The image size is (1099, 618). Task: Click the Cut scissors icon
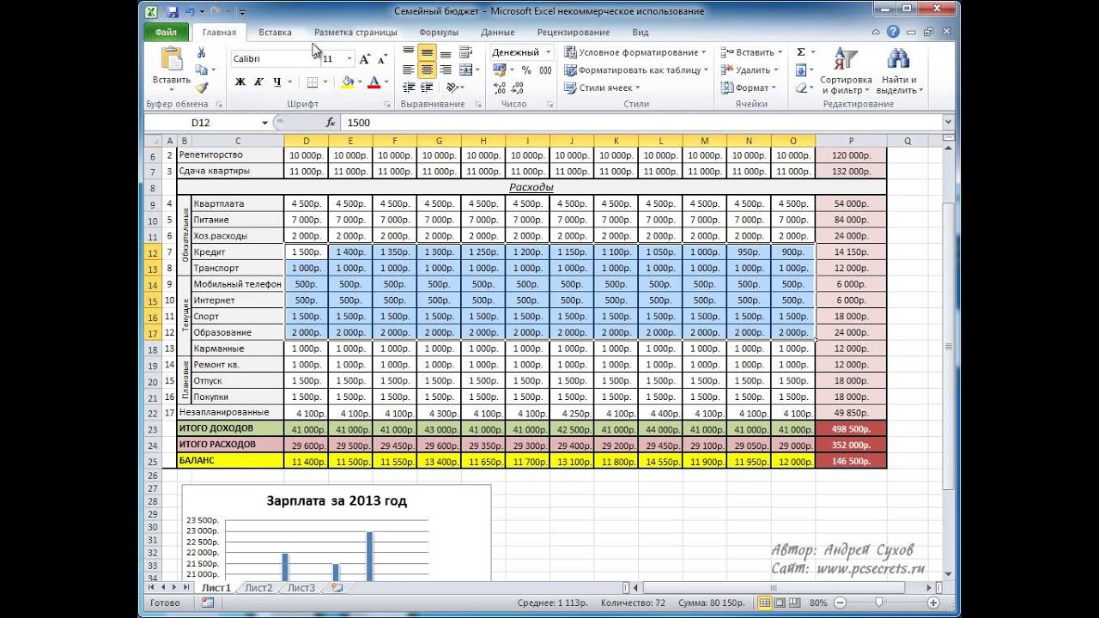201,53
